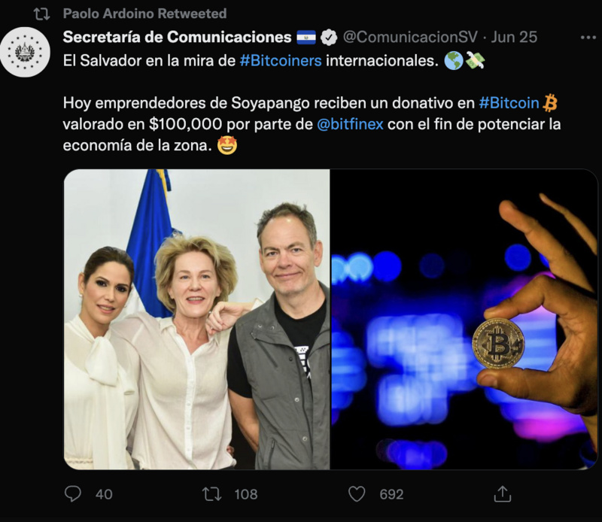Retweet using the retweet arrows icon
This screenshot has width=602, height=522.
coord(212,494)
